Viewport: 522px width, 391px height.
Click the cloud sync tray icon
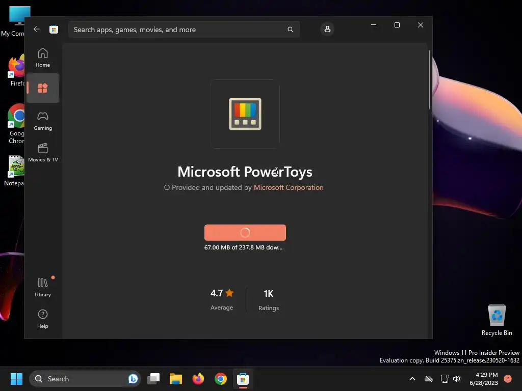tap(429, 379)
